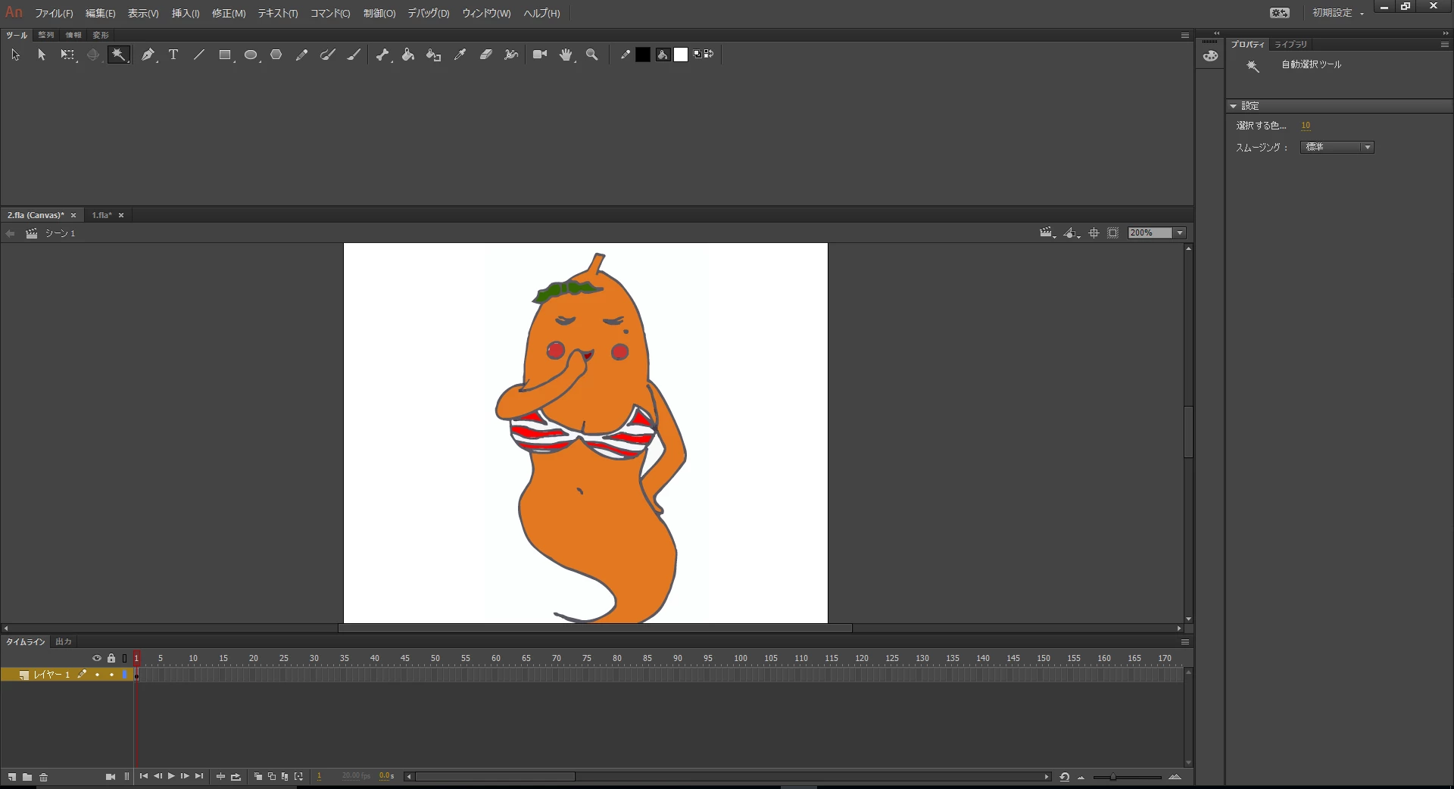Toggle Onion Skin Outlines button
The height and width of the screenshot is (789, 1454).
[x=271, y=777]
